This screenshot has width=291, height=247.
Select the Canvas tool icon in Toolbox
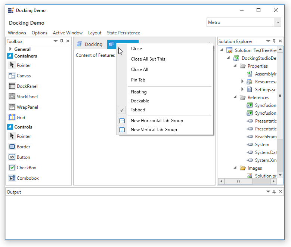pos(12,76)
